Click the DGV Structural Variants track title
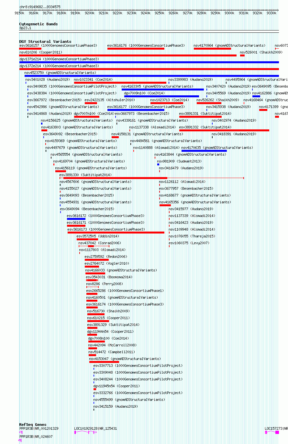 45,42
